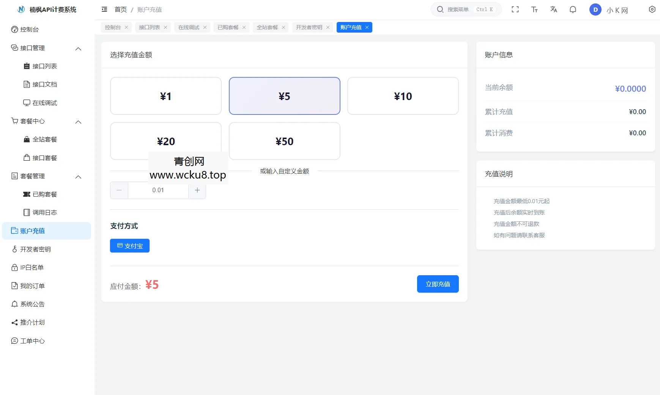Switch language via the translate icon
Viewport: 660px width, 395px height.
(554, 9)
